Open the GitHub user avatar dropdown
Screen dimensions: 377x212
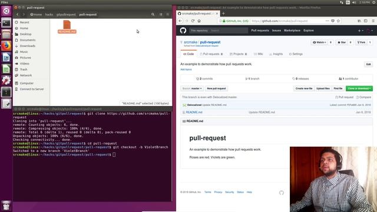(x=369, y=31)
